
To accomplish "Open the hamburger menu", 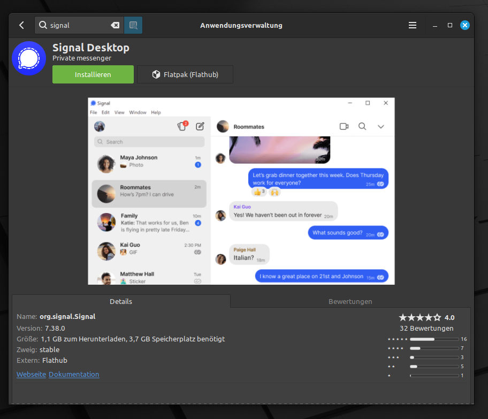I will (413, 25).
